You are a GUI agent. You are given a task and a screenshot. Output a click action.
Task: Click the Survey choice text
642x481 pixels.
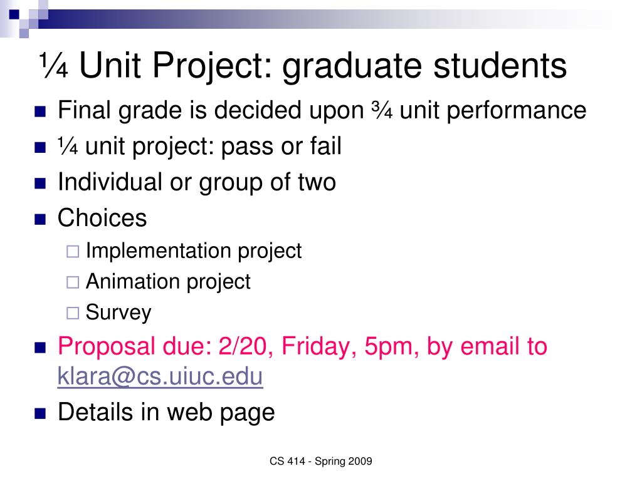pyautogui.click(x=118, y=313)
